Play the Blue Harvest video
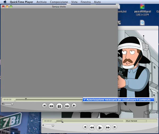This screenshot has width=159, height=134. (100, 128)
